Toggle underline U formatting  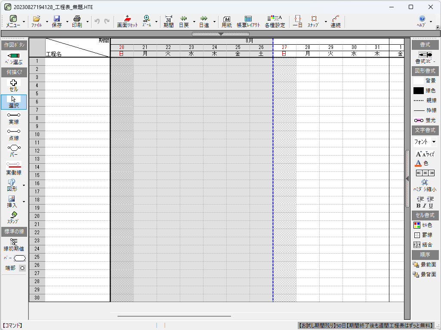(431, 206)
